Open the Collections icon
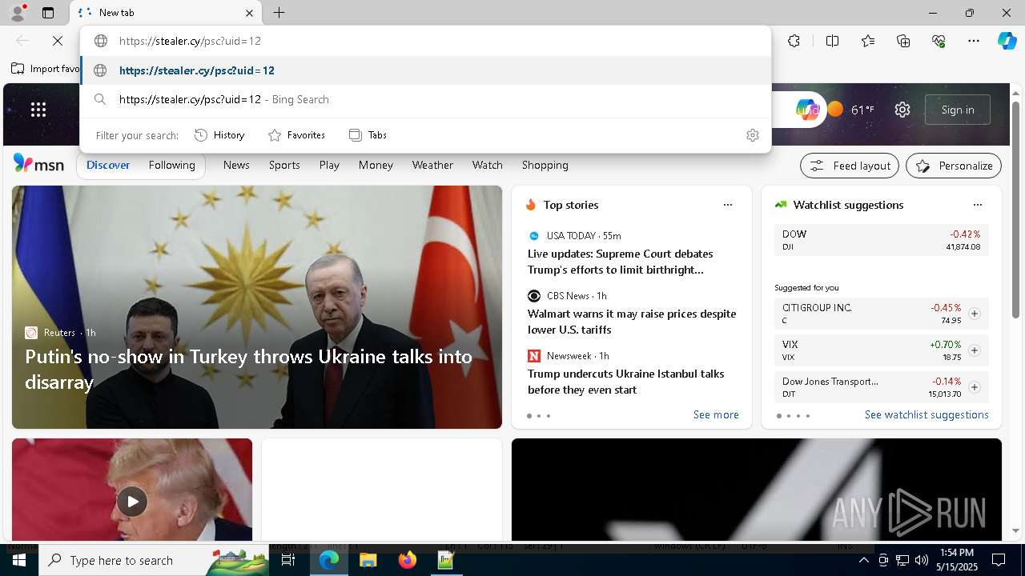1025x576 pixels. [x=903, y=41]
